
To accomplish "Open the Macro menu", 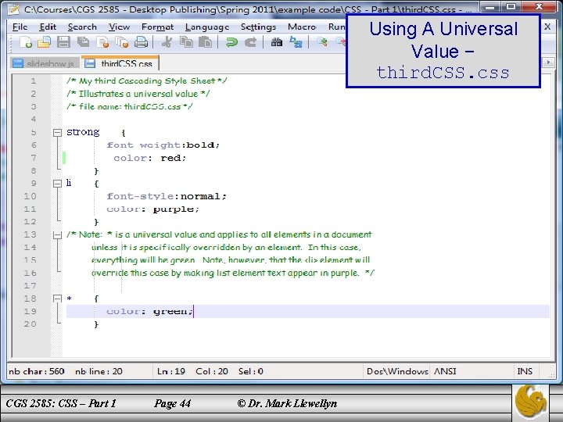I will click(302, 27).
